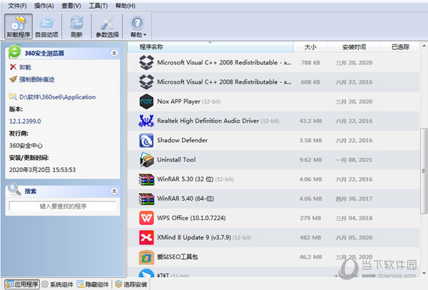The width and height of the screenshot is (428, 290).
Task: Refresh the program list with 刷新
Action: [76, 26]
